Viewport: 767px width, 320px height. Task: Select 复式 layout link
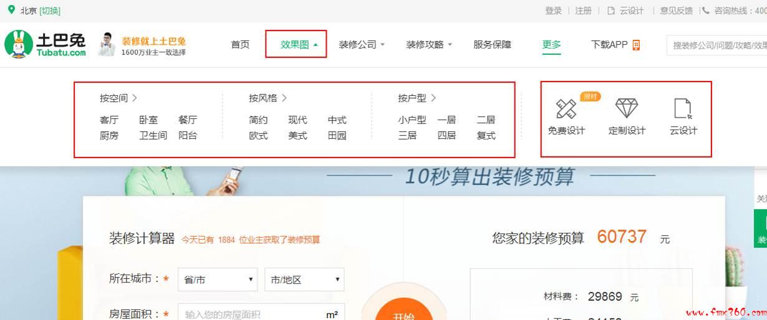coord(486,136)
